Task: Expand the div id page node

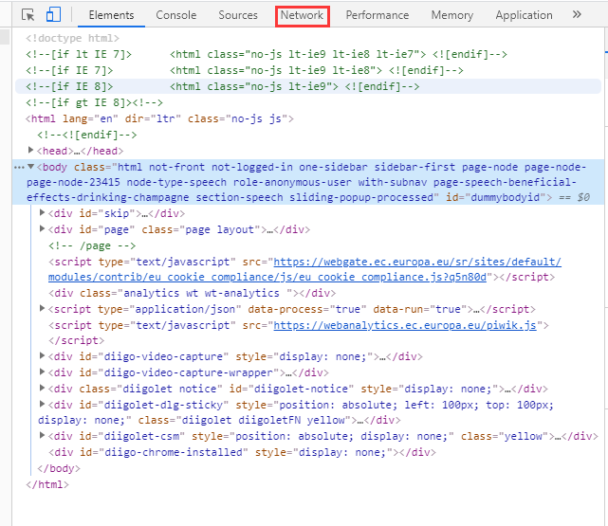Action: click(43, 229)
